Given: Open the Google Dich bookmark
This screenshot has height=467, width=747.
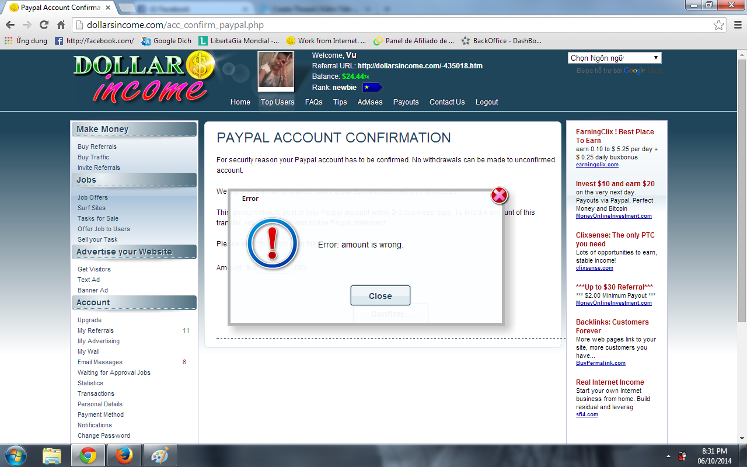Looking at the screenshot, I should (166, 41).
